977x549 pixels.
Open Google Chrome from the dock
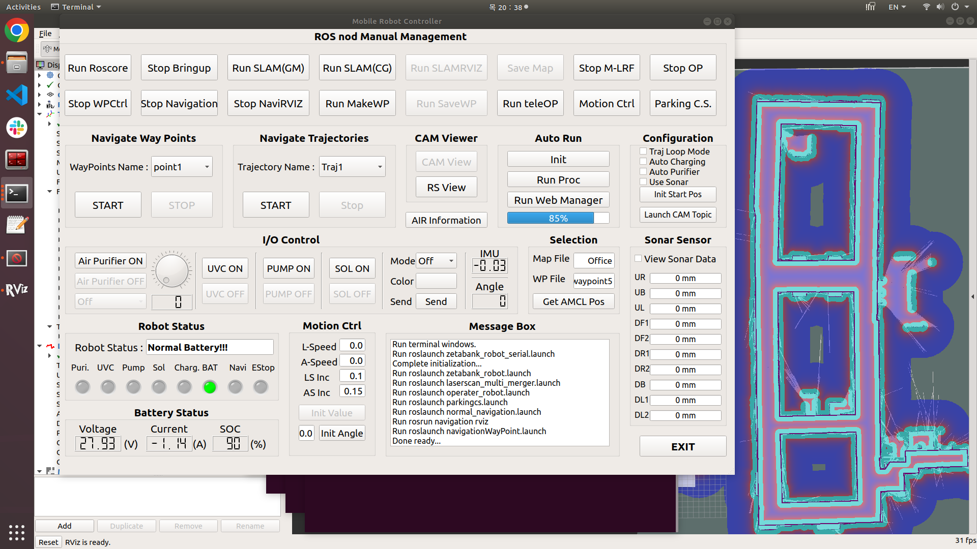click(17, 31)
